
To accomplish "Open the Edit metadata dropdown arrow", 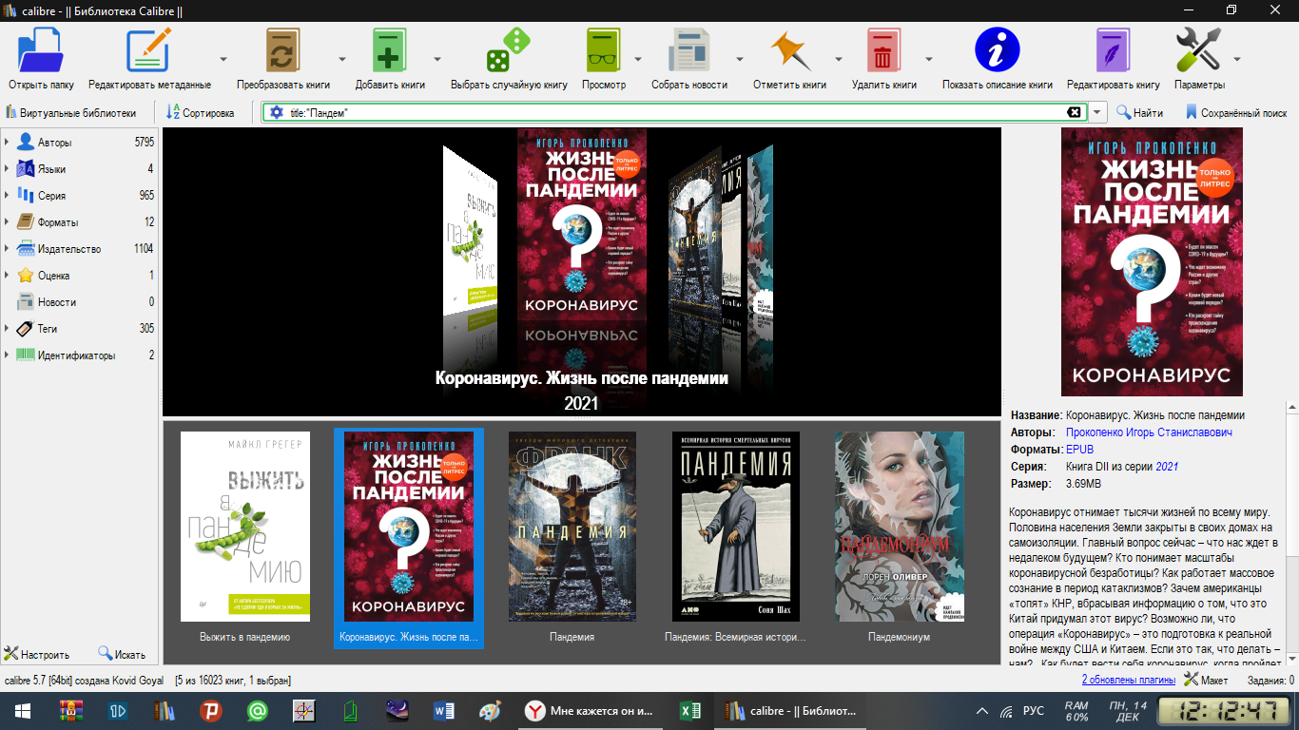I will [x=223, y=58].
